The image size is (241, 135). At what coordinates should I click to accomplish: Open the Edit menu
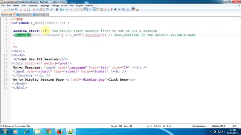point(9,6)
